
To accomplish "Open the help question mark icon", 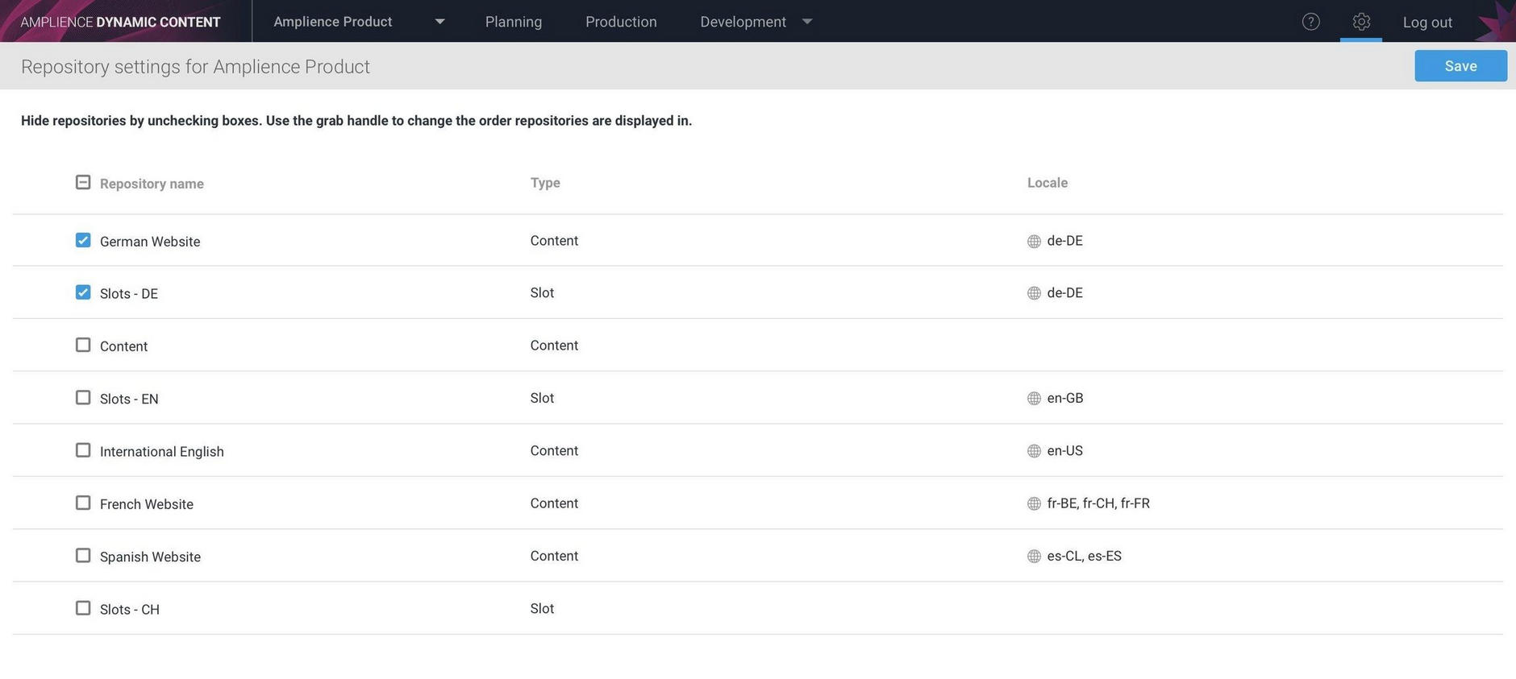I will (x=1310, y=22).
